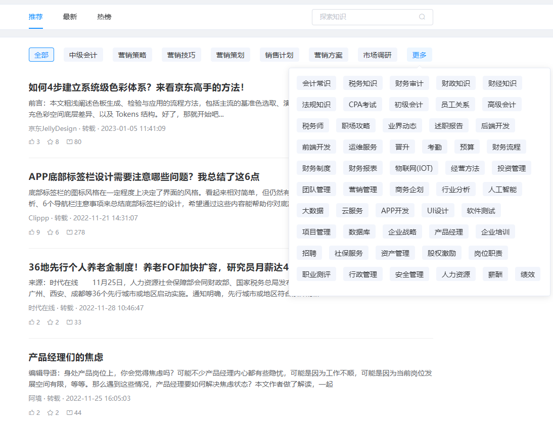The height and width of the screenshot is (421, 553).
Task: Select the 招聘 tag
Action: [309, 253]
